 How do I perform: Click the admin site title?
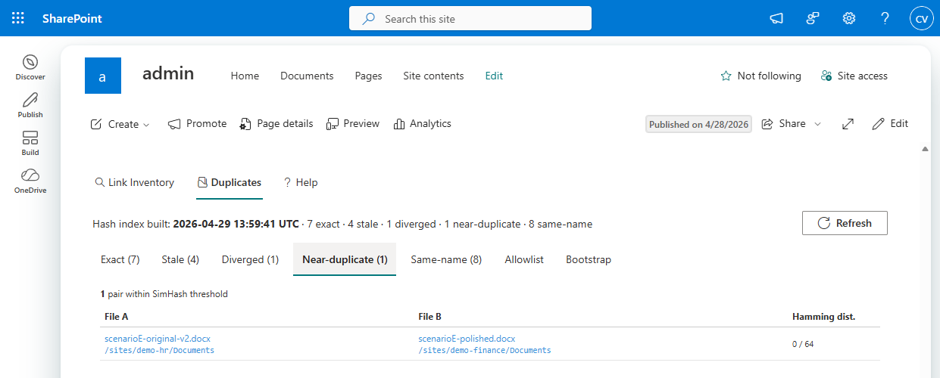(x=168, y=73)
